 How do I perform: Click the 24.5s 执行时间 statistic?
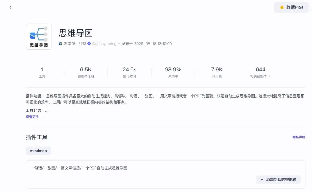click(x=129, y=73)
